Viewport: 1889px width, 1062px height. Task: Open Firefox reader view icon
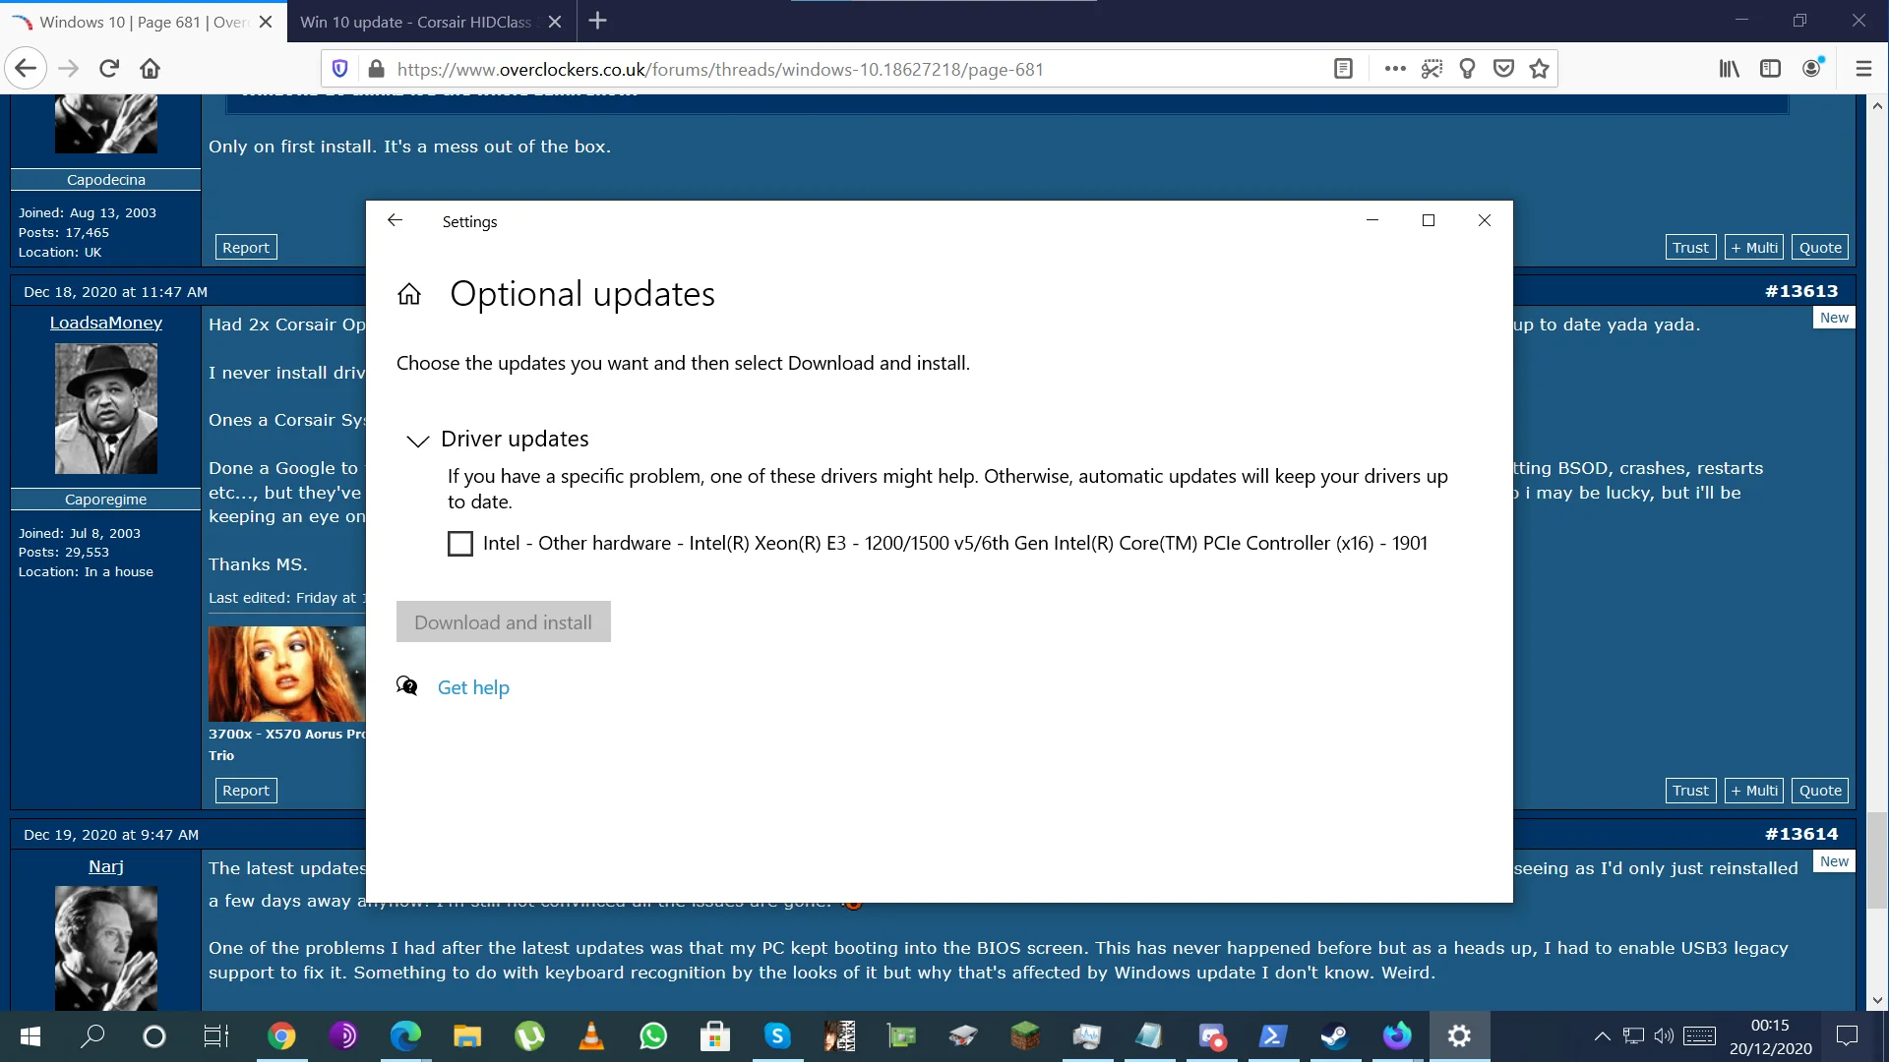click(1343, 69)
